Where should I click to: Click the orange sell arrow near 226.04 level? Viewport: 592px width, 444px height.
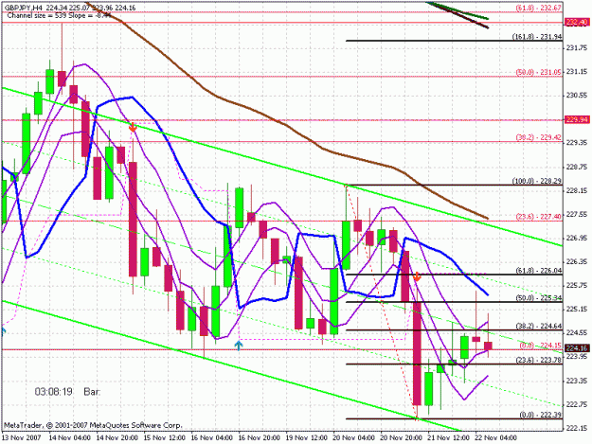pyautogui.click(x=417, y=276)
